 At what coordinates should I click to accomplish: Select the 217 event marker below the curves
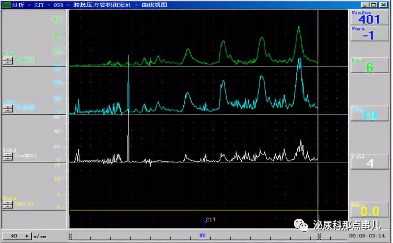(x=210, y=220)
